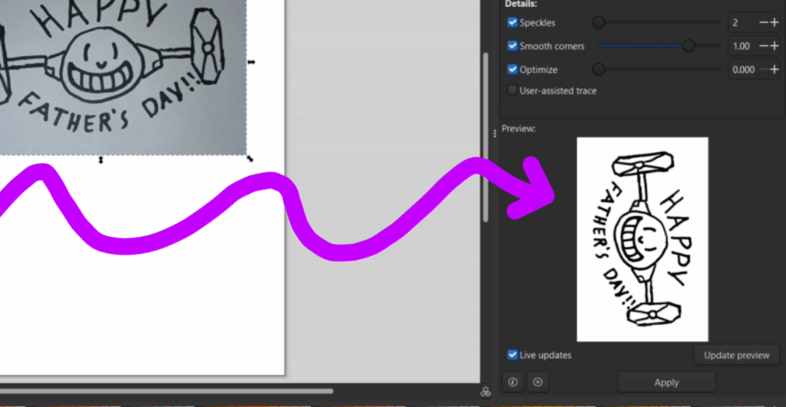The image size is (786, 407).
Task: Click the Update preview button
Action: pyautogui.click(x=736, y=355)
